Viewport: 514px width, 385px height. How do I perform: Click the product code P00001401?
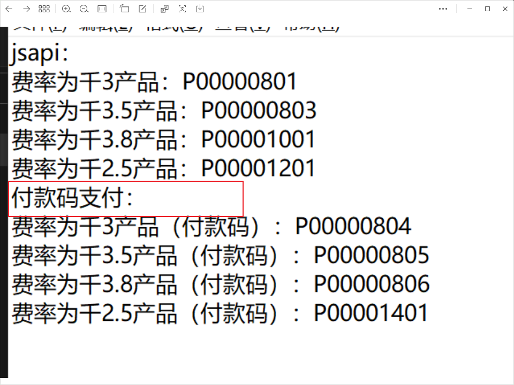click(x=371, y=313)
